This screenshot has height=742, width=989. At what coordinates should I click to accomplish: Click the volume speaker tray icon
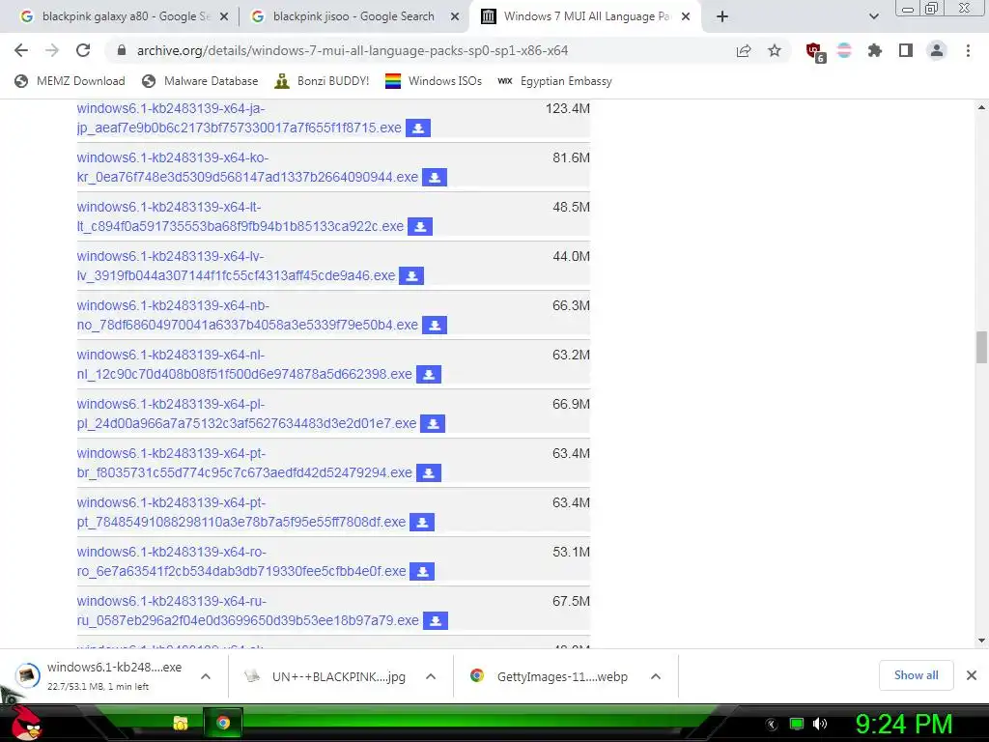tap(820, 724)
